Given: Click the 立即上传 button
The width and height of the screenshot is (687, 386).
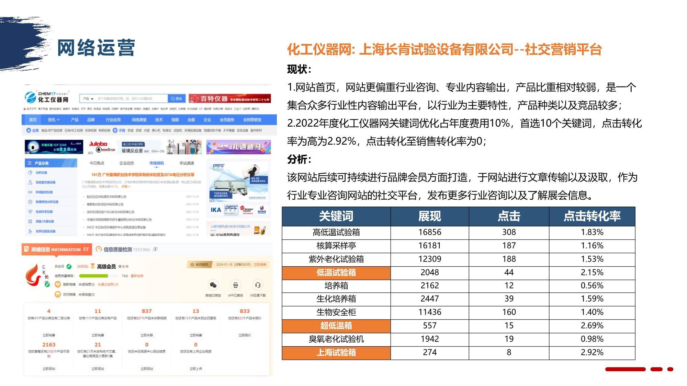Looking at the screenshot, I should tap(196, 369).
